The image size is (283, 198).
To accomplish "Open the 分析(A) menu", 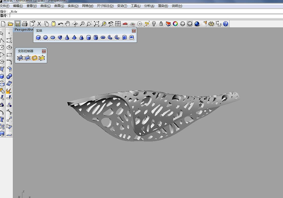I will click(x=149, y=6).
